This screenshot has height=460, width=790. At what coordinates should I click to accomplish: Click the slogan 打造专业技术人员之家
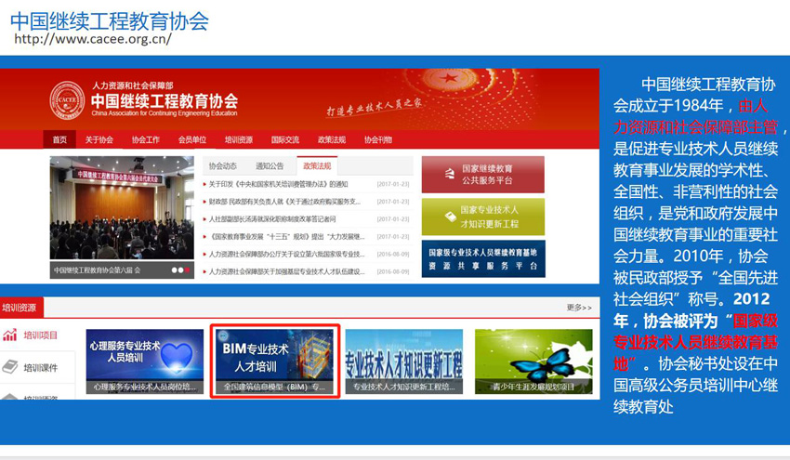(x=375, y=106)
